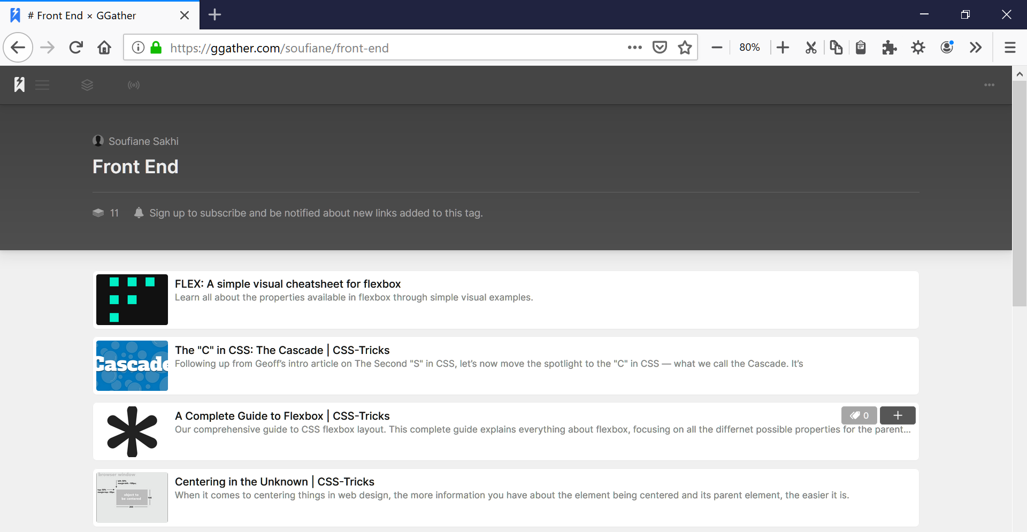Open a new browser tab
This screenshot has height=532, width=1027.
click(x=214, y=14)
